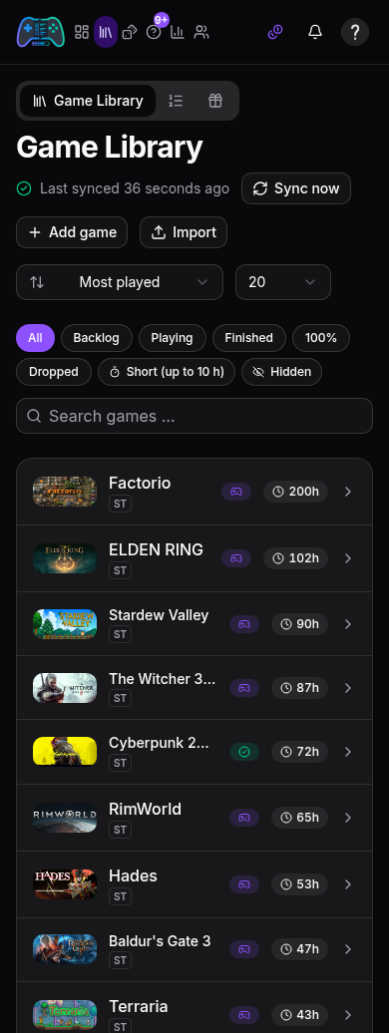Click the Sync now button

296,188
